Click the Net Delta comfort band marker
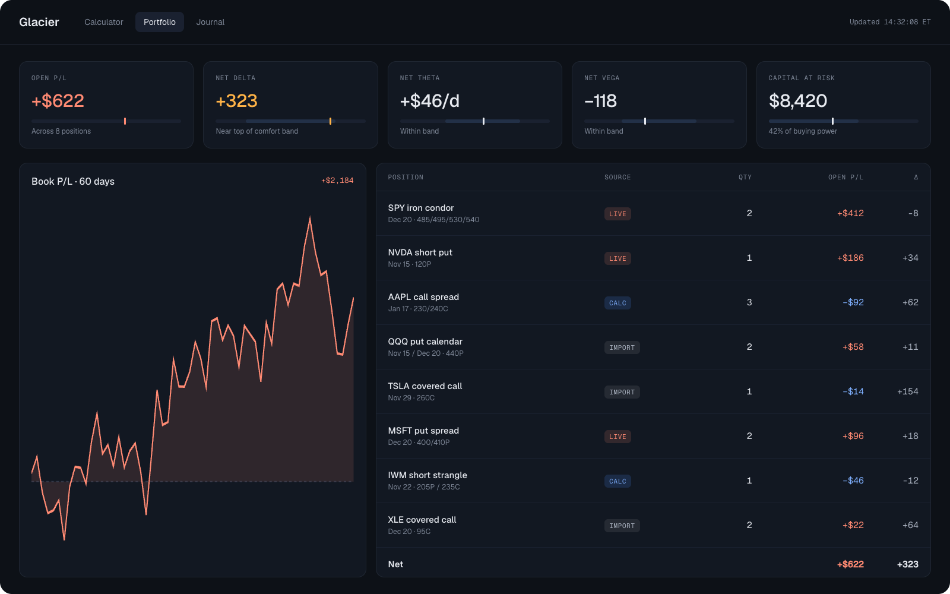950x594 pixels. (330, 121)
